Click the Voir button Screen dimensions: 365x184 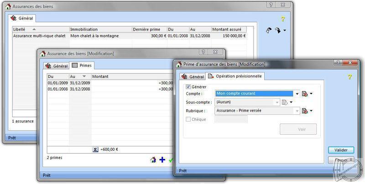298,129
